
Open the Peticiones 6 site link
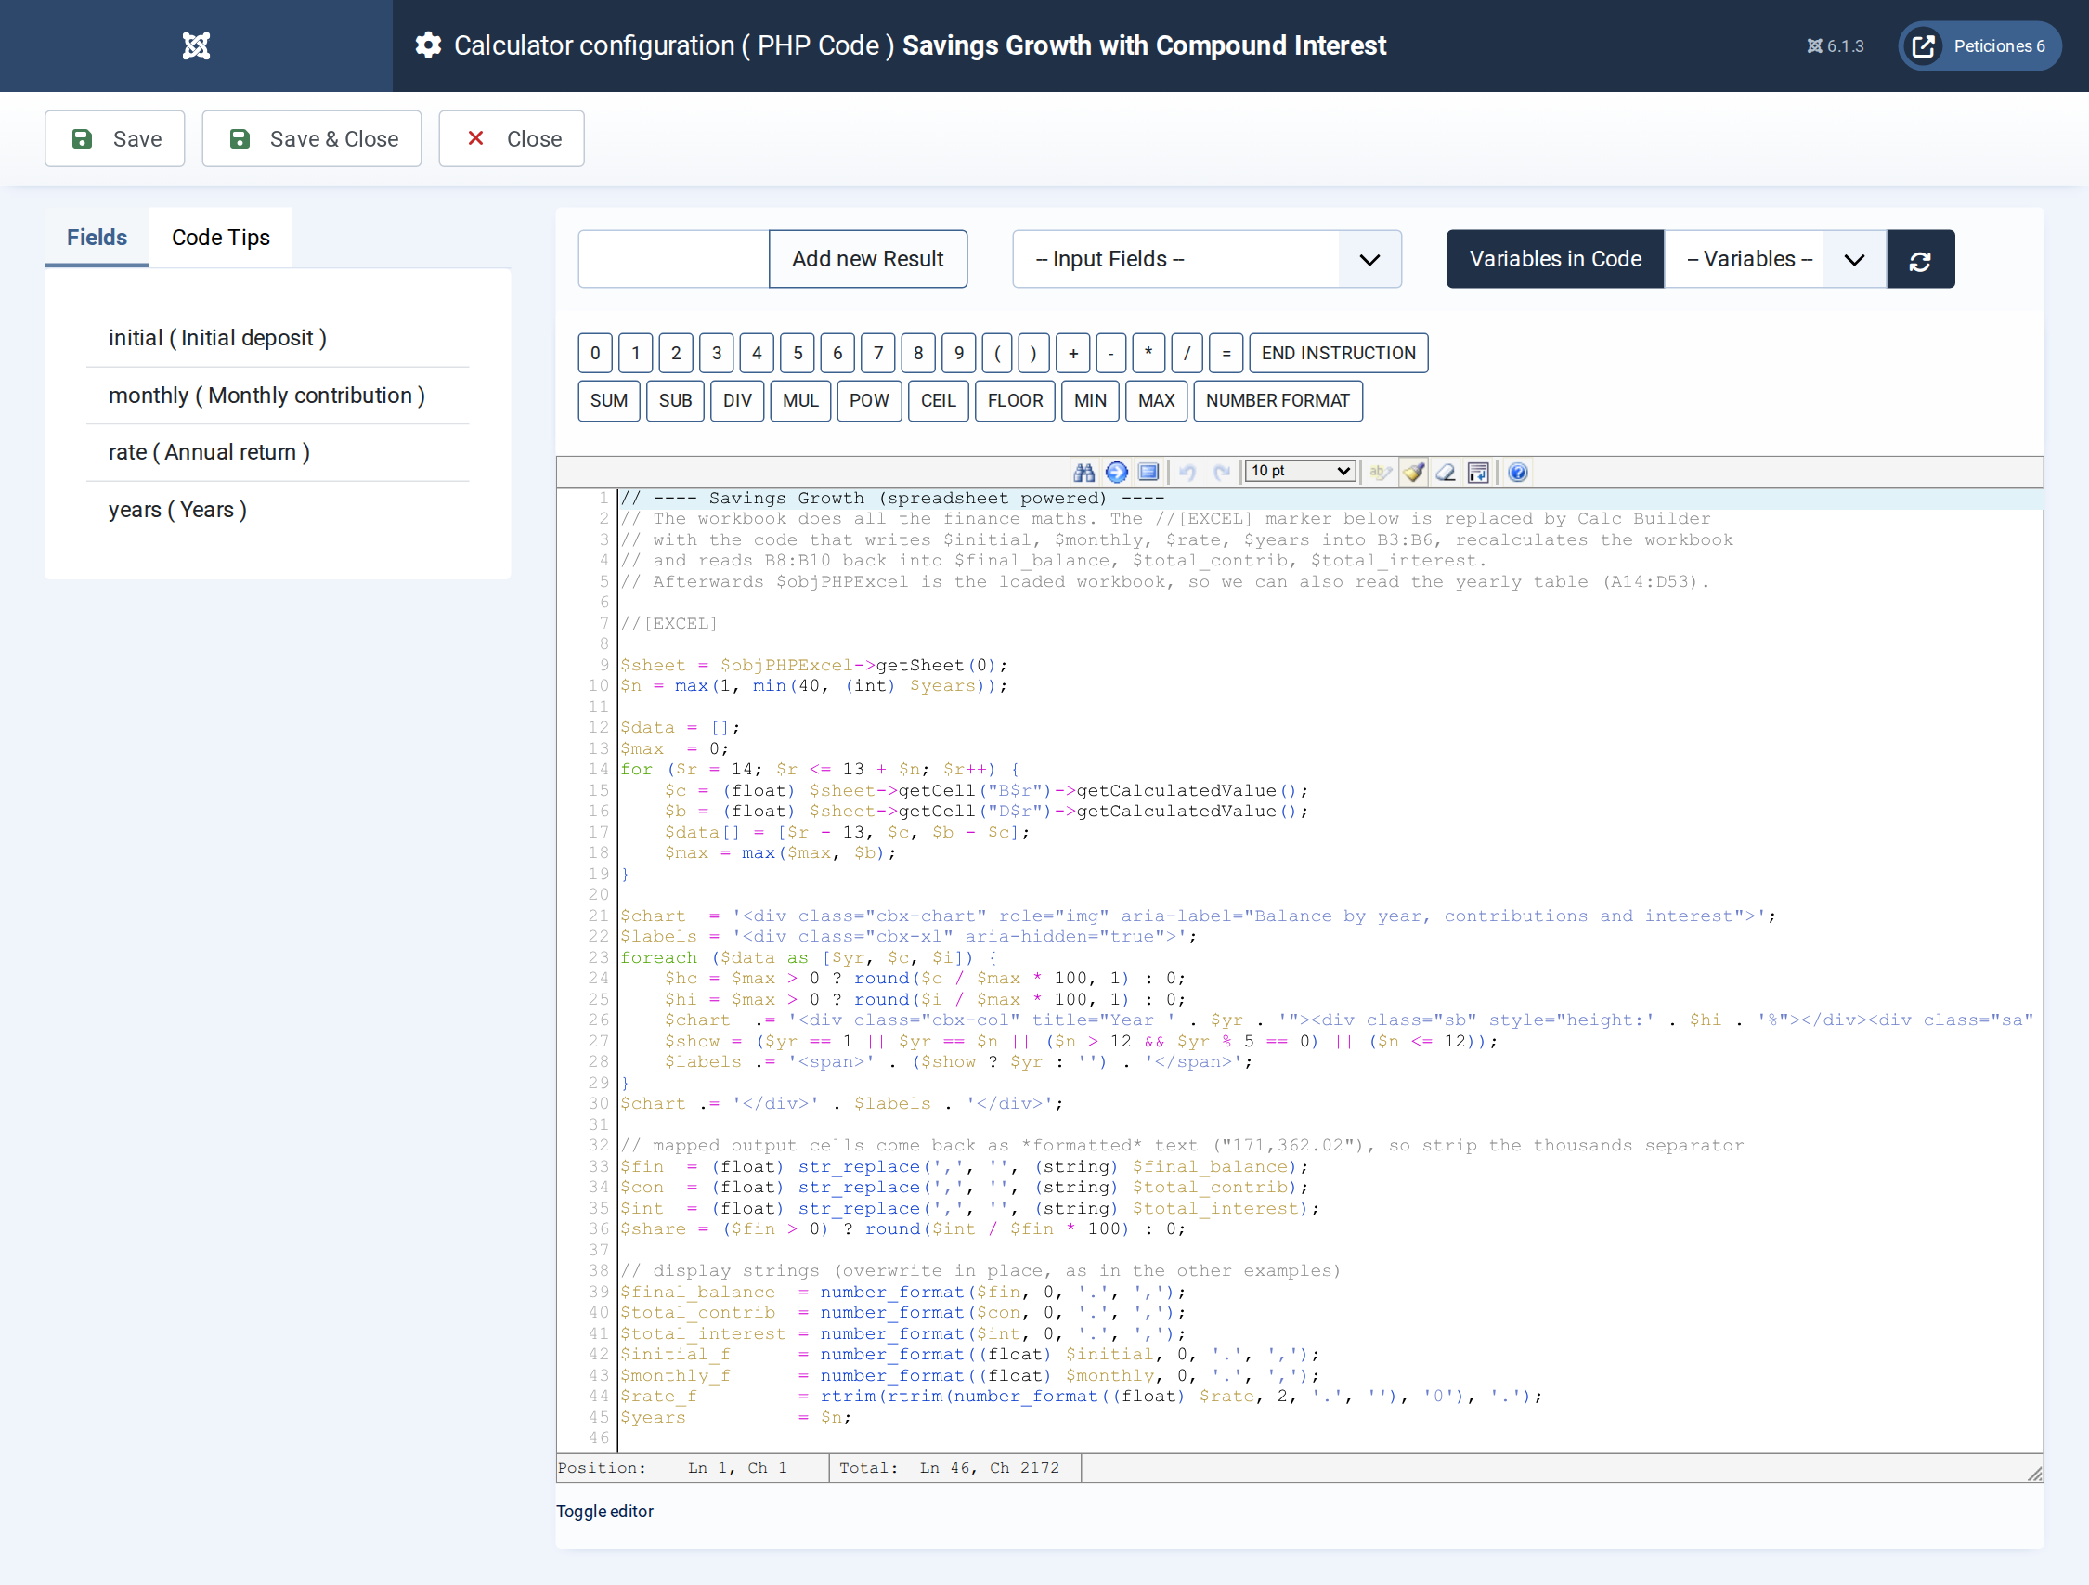1979,45
